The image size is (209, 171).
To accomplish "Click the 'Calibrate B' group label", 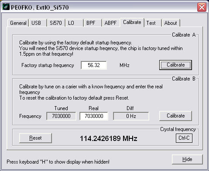I will (184, 79).
